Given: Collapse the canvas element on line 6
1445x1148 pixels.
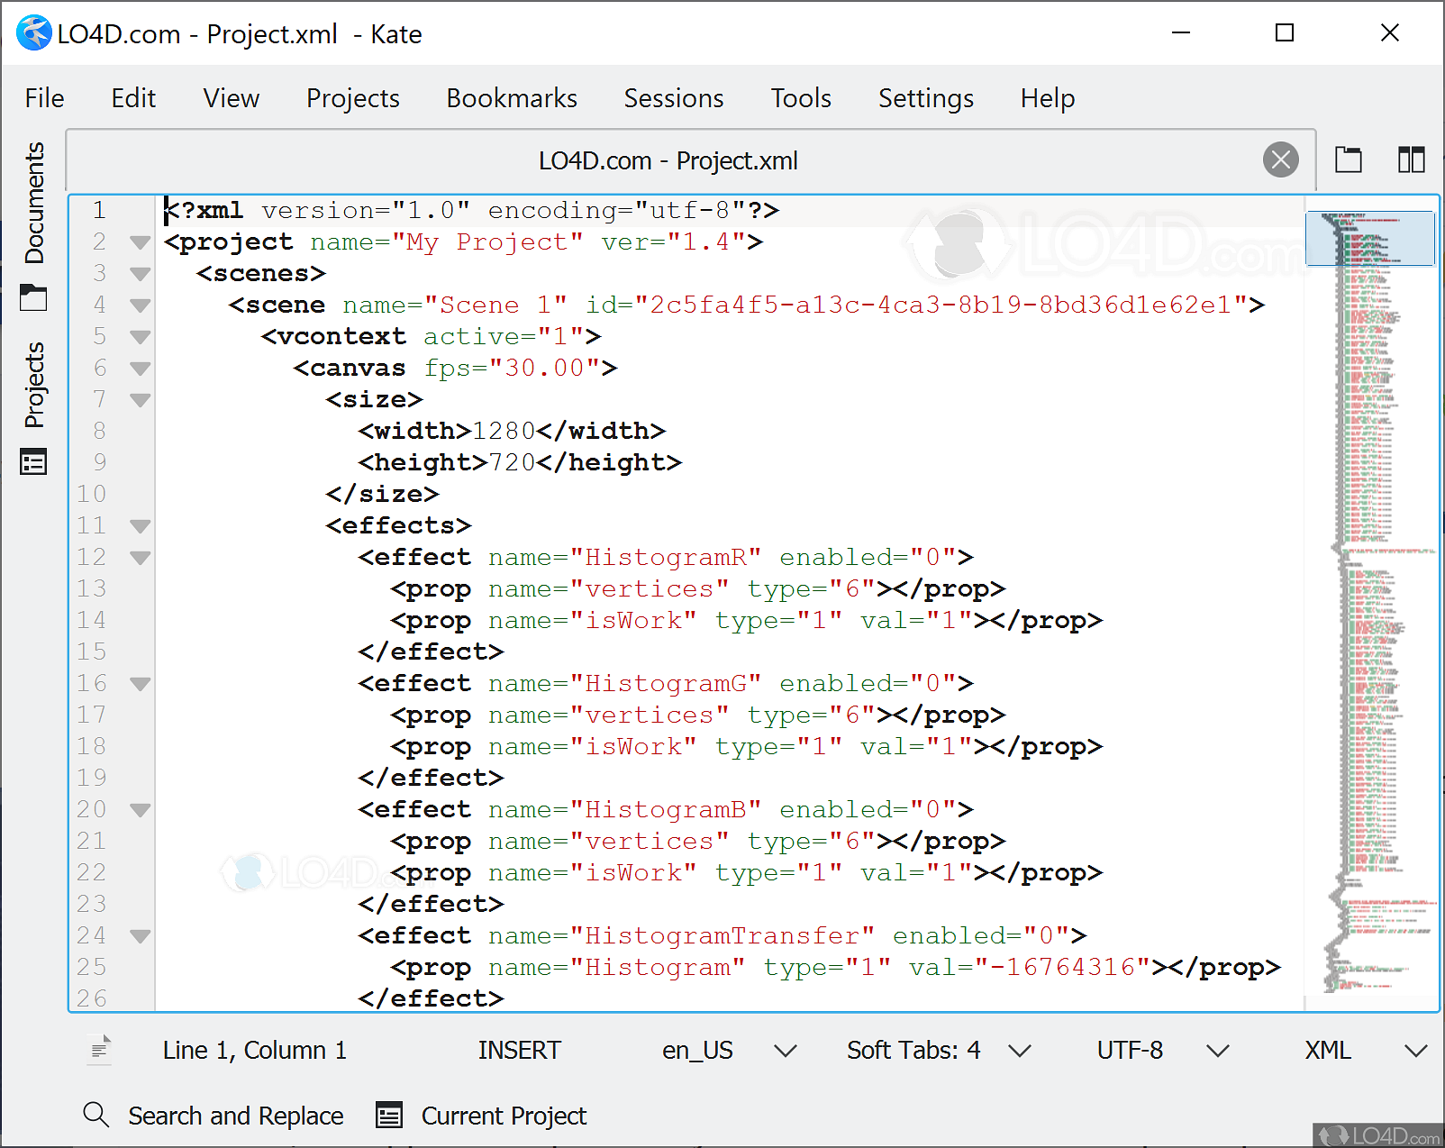Looking at the screenshot, I should pos(140,369).
